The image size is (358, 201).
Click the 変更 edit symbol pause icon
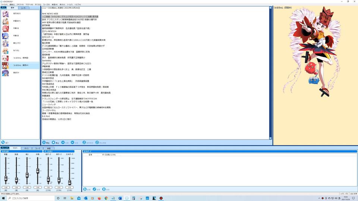tap(94, 189)
